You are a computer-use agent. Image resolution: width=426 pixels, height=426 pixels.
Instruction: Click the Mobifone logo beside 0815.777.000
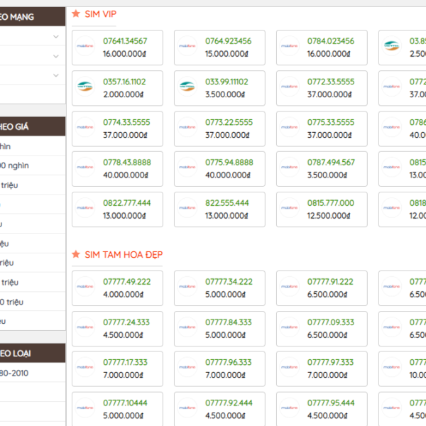pyautogui.click(x=290, y=209)
